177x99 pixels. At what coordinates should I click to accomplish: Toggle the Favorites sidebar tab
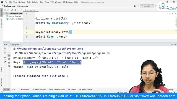point(1,82)
